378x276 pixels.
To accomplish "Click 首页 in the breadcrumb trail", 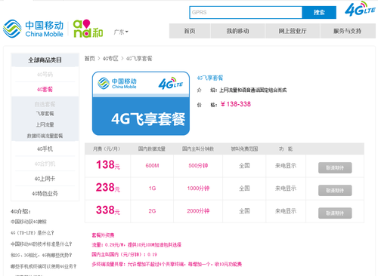I will point(90,59).
